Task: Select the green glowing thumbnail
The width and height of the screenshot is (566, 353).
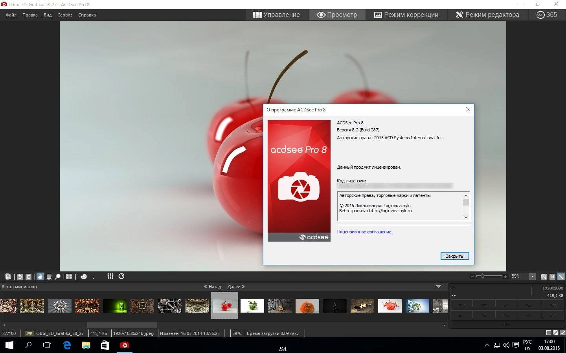Action: (x=115, y=306)
